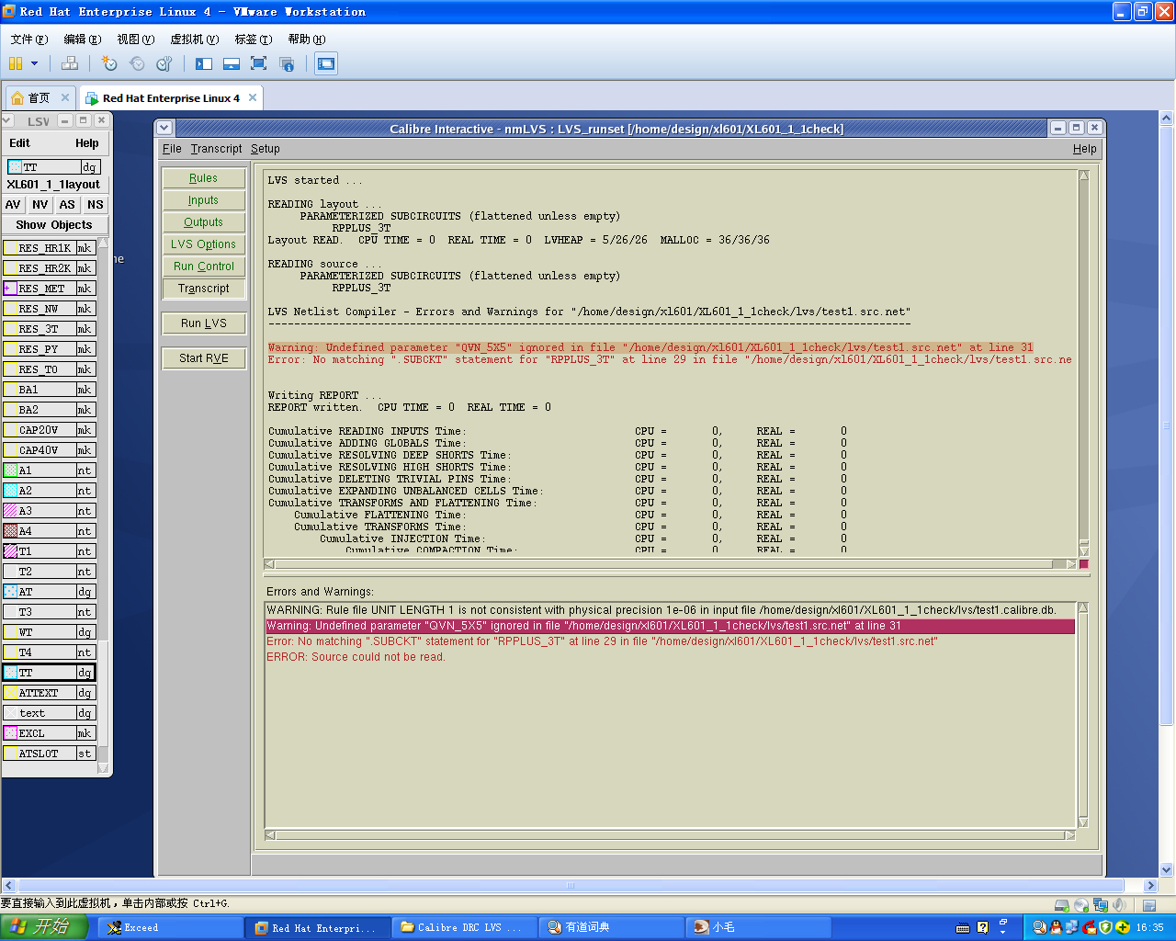1176x941 pixels.
Task: Open the Calibre Help menu
Action: coord(1084,148)
